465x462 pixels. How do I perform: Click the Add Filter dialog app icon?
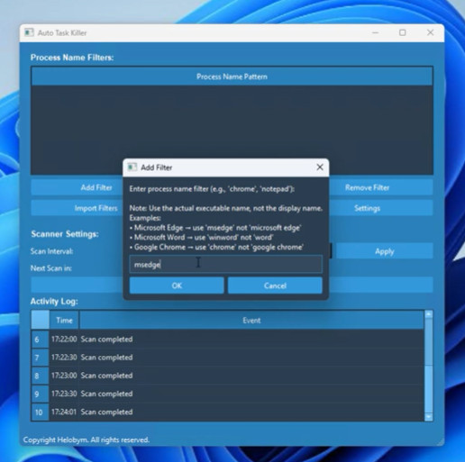click(x=132, y=168)
